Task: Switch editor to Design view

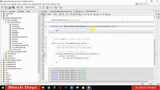Action: click(x=49, y=14)
